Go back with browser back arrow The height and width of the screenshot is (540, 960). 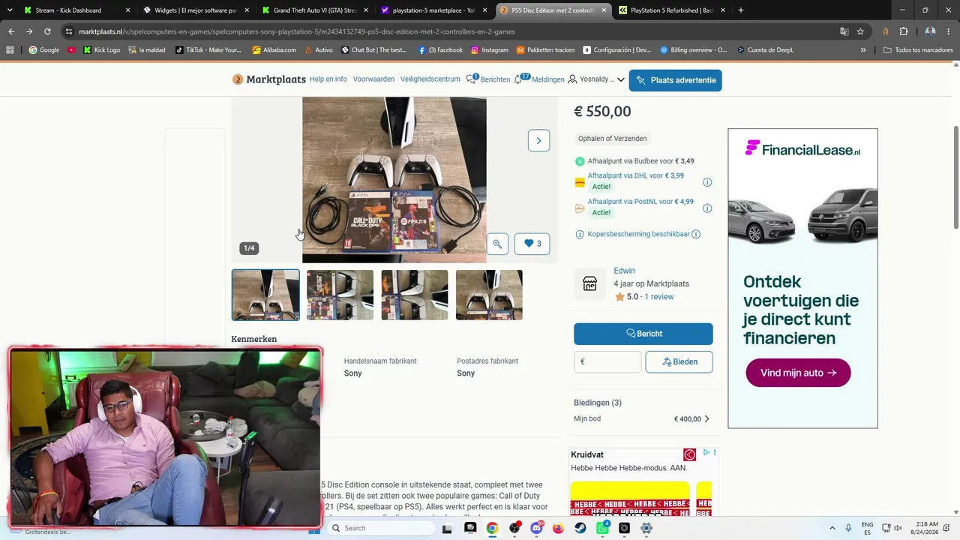(x=11, y=31)
